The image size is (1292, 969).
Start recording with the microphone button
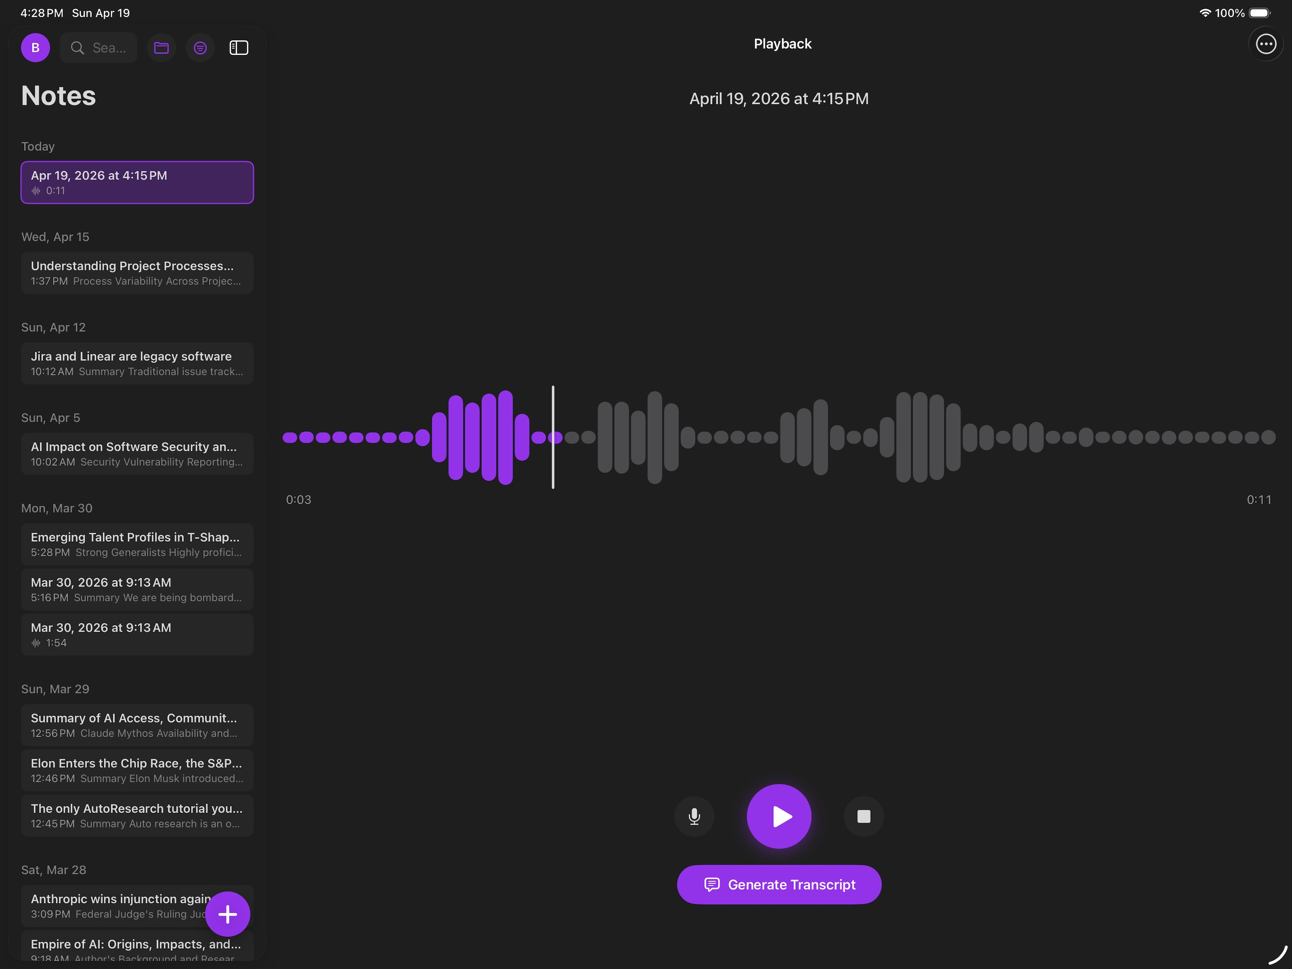click(694, 816)
